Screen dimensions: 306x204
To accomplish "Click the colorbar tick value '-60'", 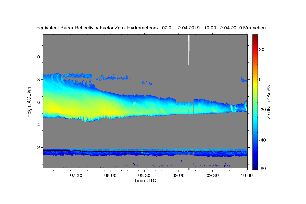I will click(x=262, y=169).
